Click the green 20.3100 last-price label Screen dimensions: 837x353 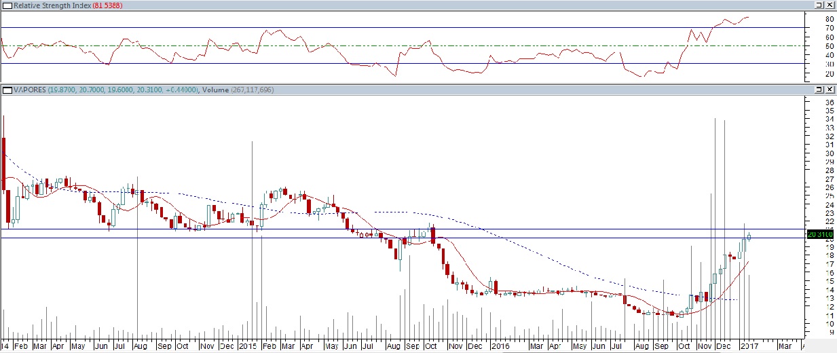click(x=819, y=234)
